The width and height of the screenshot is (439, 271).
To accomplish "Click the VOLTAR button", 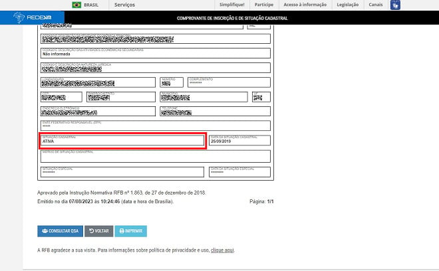I will pos(99,231).
